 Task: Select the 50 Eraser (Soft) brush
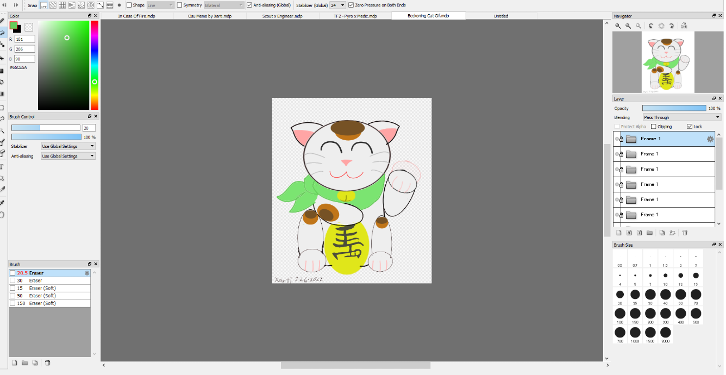tap(49, 296)
